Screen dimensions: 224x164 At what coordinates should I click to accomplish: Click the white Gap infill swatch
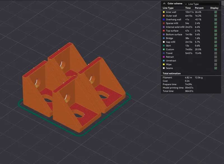coord(164,42)
